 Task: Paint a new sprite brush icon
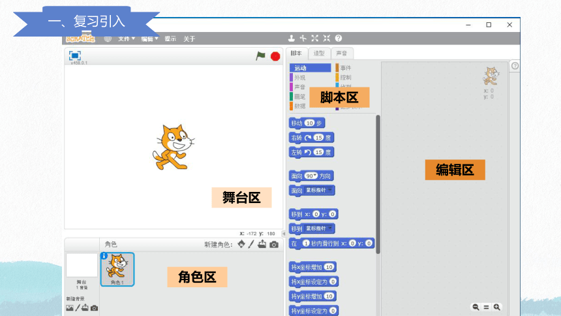[x=251, y=244]
